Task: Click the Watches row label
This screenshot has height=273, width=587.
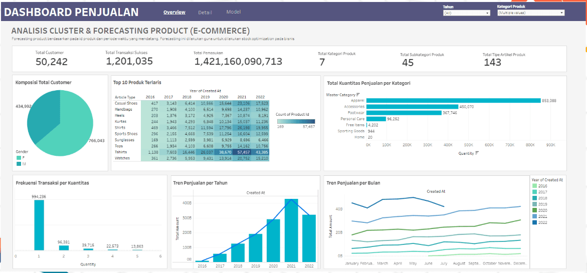Action: tap(122, 158)
